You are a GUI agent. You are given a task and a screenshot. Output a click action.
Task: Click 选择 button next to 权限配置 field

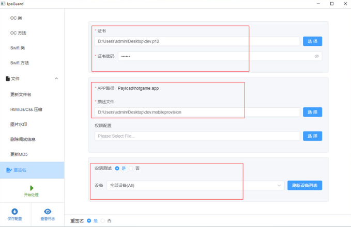click(313, 136)
